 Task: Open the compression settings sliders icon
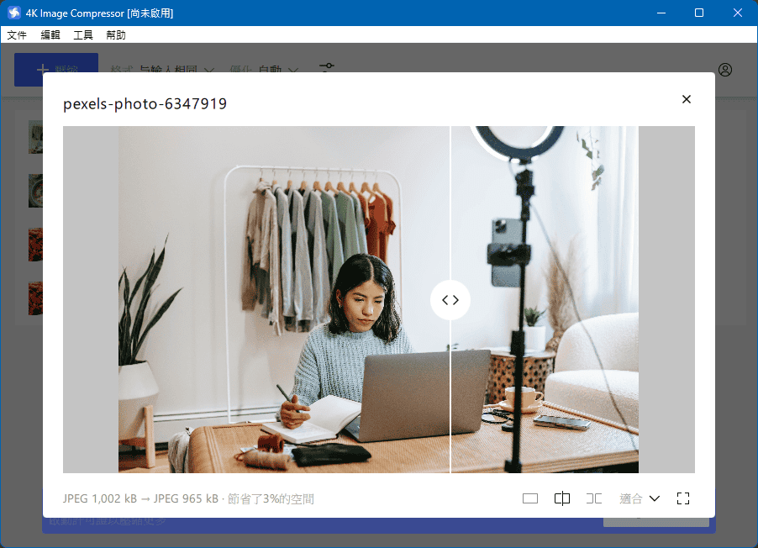(326, 67)
